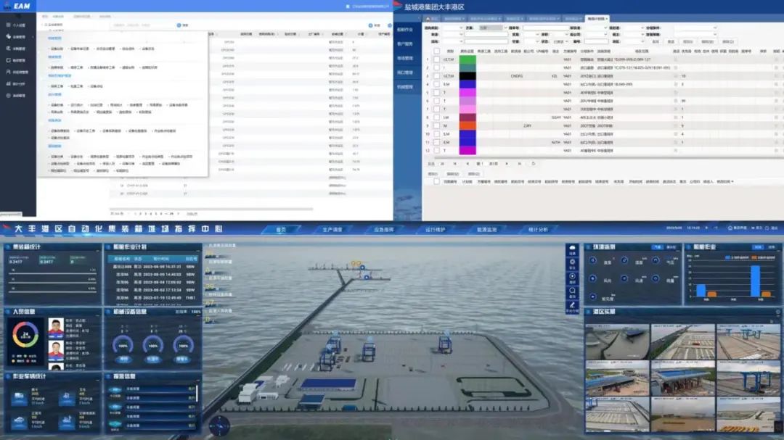This screenshot has width=784, height=440.
Task: Tick the checkbox on row 3 with black color
Action: click(x=436, y=75)
